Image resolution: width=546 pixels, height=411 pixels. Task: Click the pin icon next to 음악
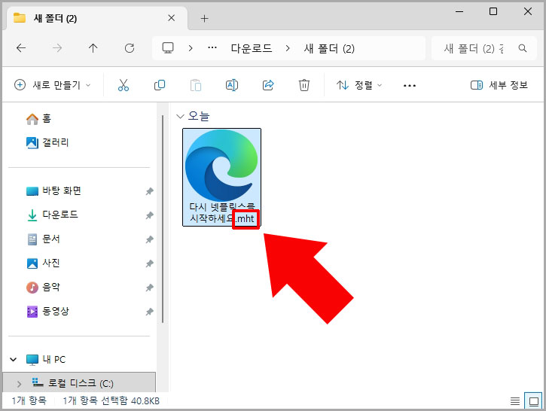click(149, 288)
